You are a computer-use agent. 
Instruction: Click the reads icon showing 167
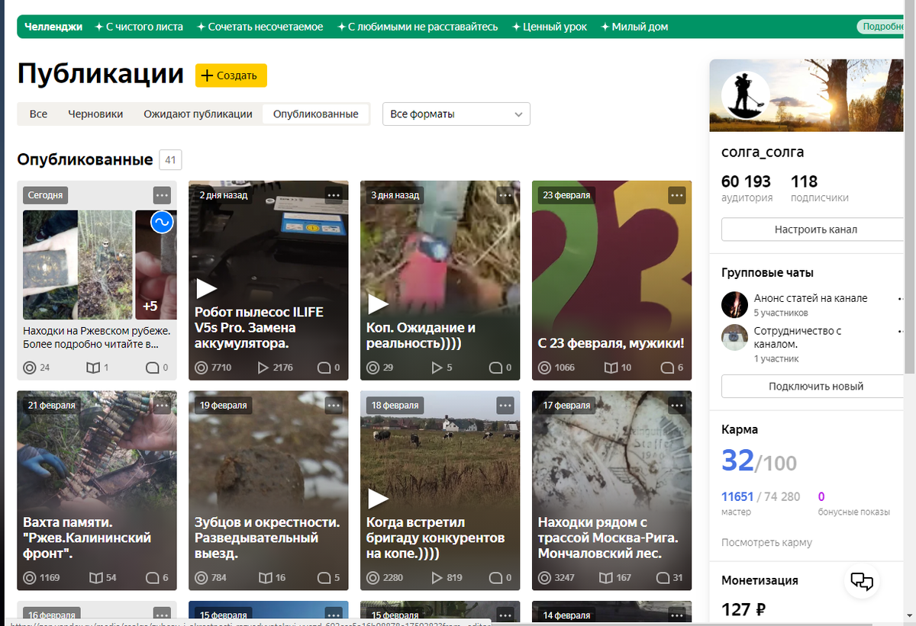(608, 577)
